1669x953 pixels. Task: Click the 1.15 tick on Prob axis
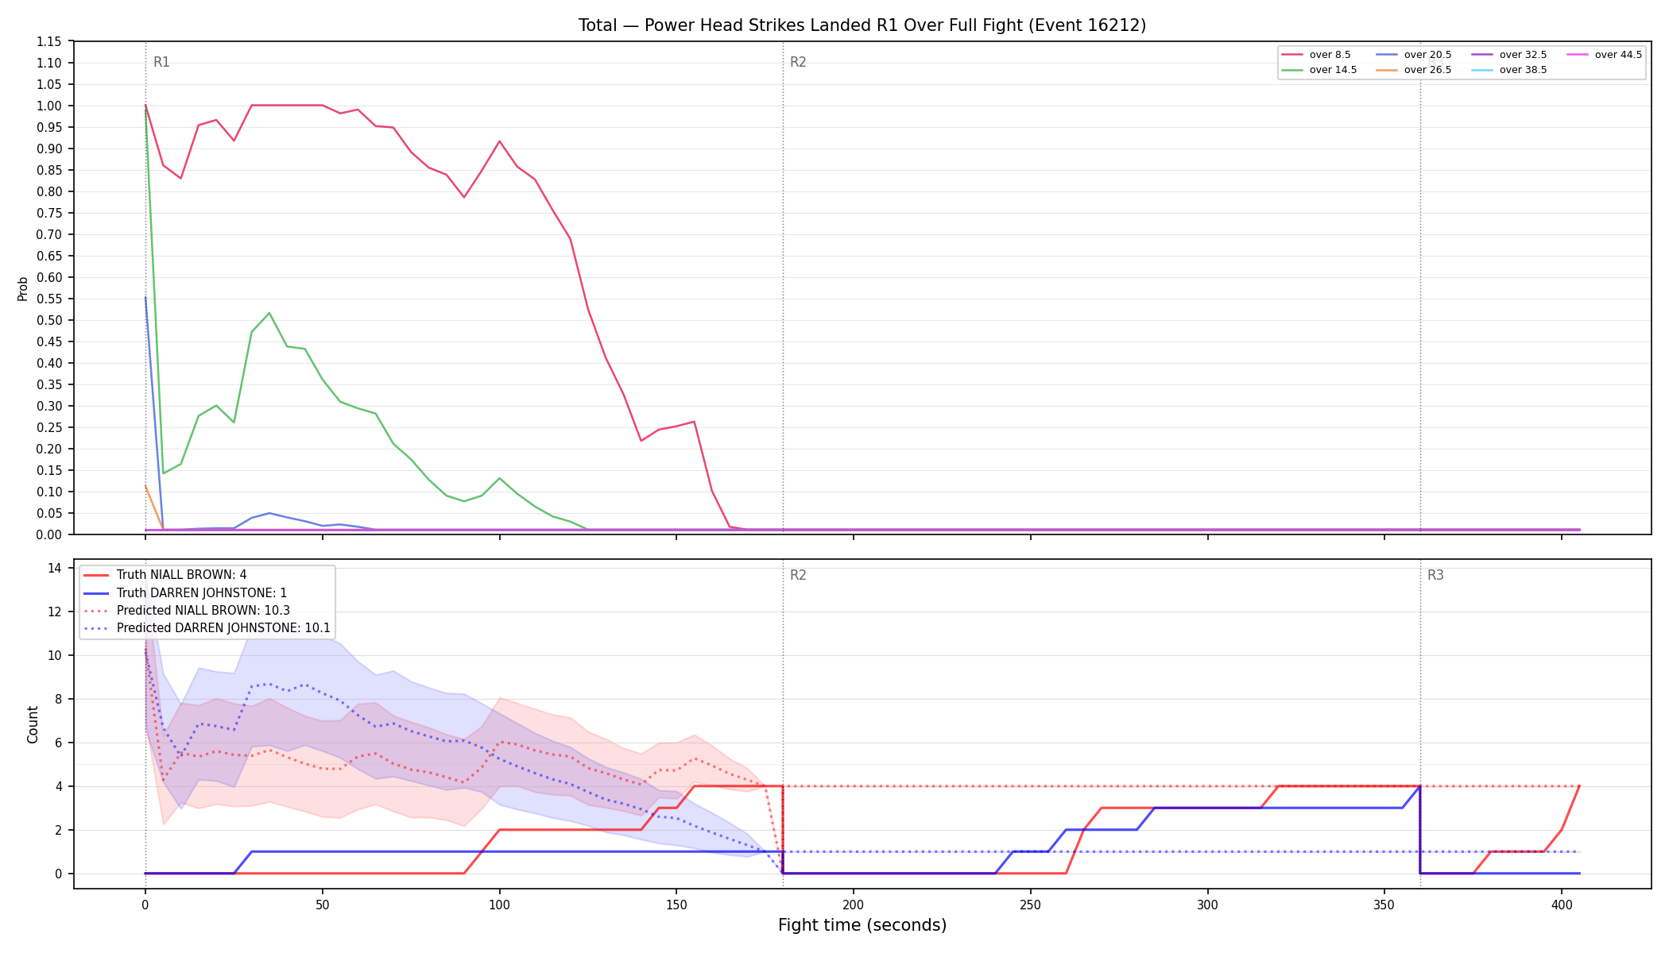coord(49,41)
